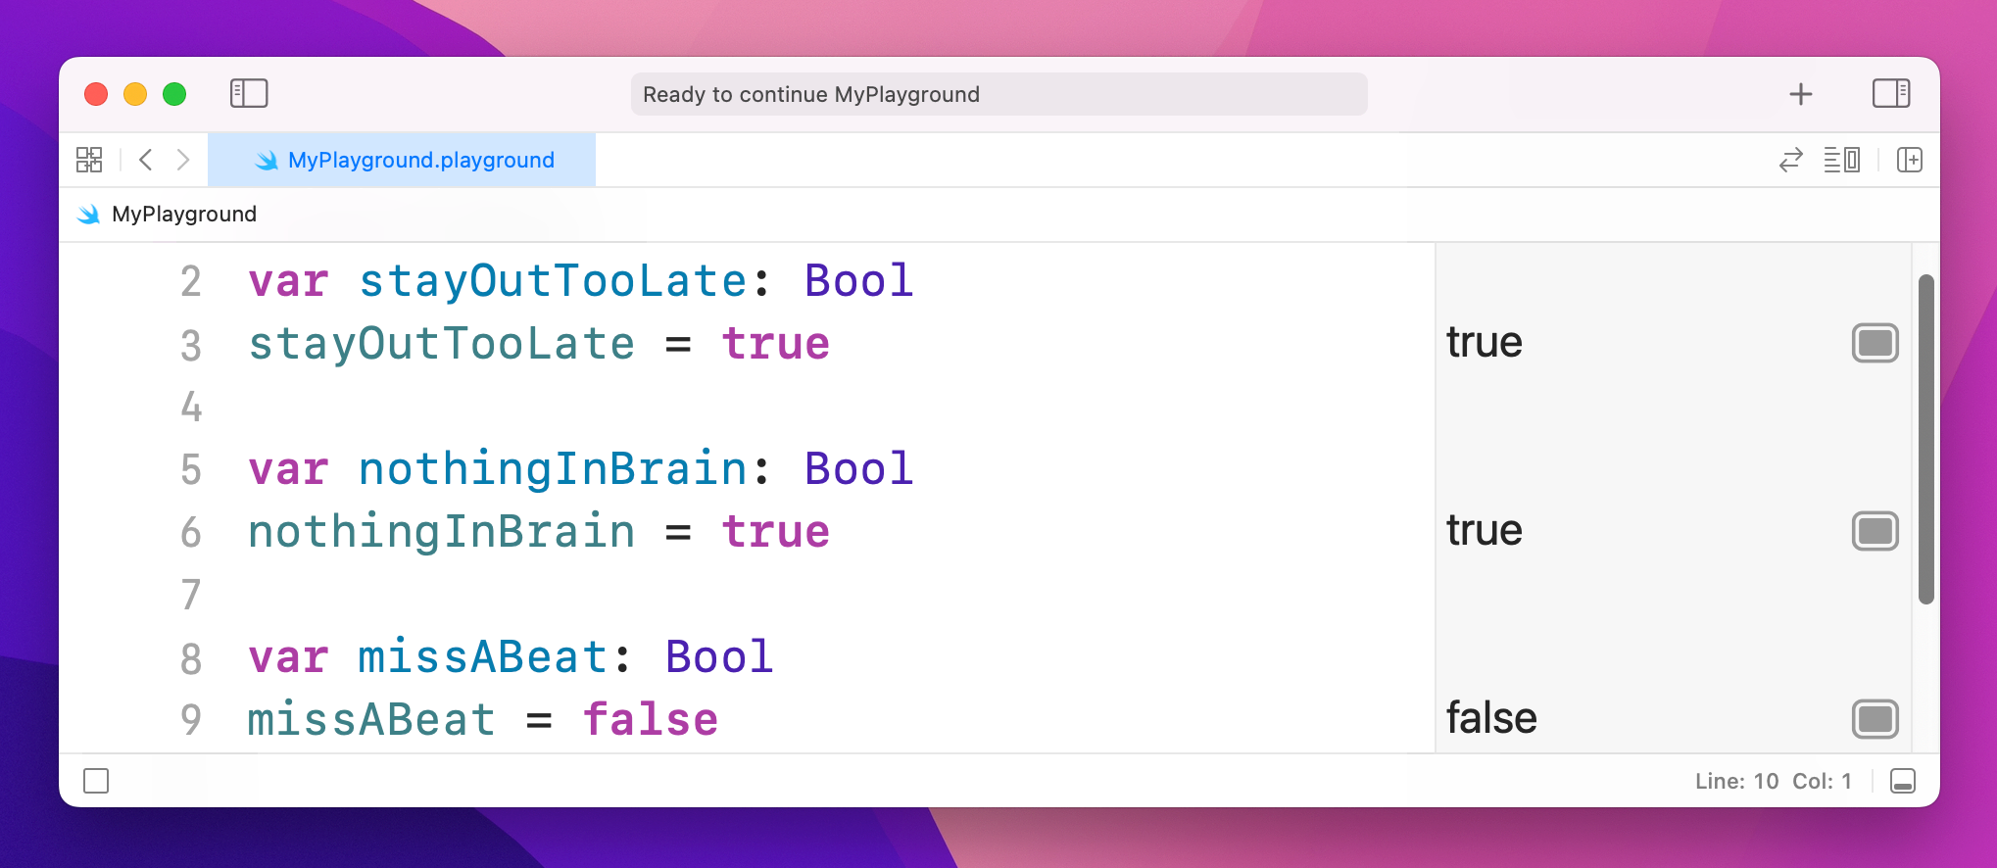The width and height of the screenshot is (1997, 868).
Task: Show inline result for missABeat false
Action: coord(1875,719)
